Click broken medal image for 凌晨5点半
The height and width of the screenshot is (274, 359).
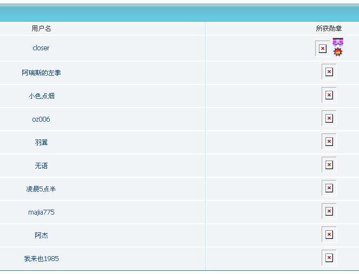(x=329, y=188)
